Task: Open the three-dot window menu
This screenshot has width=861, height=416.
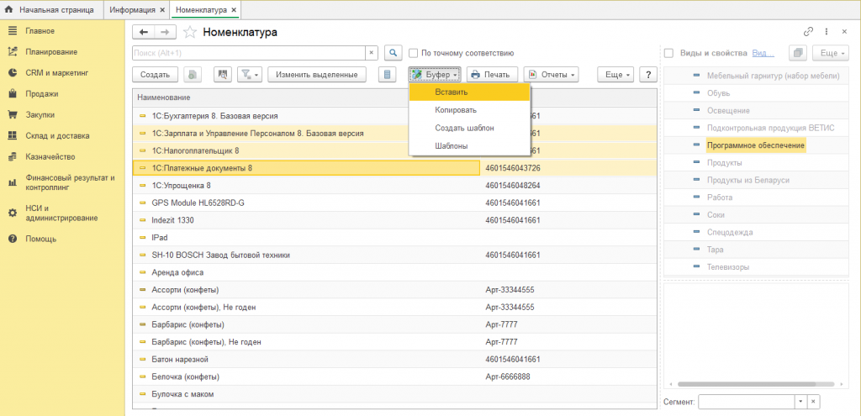Action: tap(827, 32)
